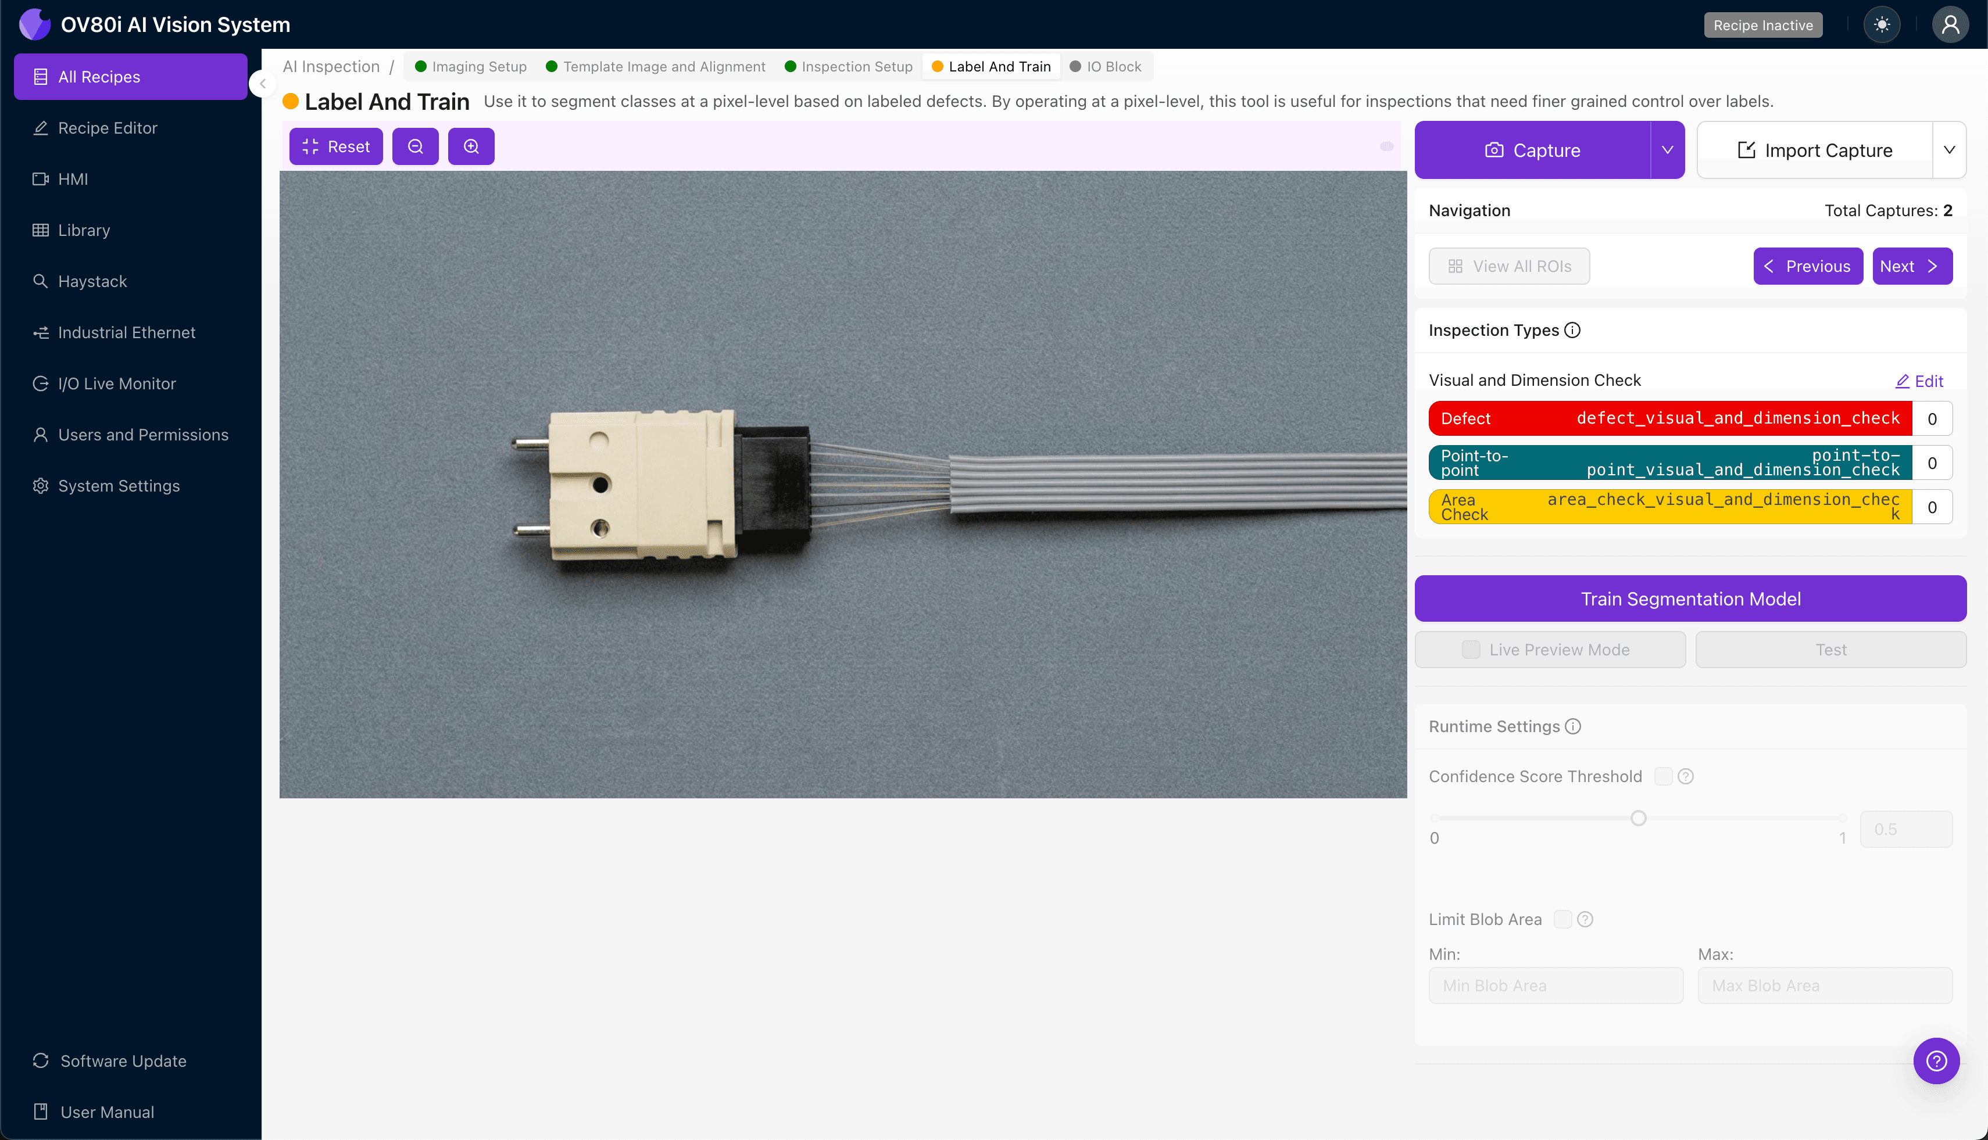The width and height of the screenshot is (1988, 1140).
Task: Switch to the Imaging Setup step
Action: click(478, 66)
